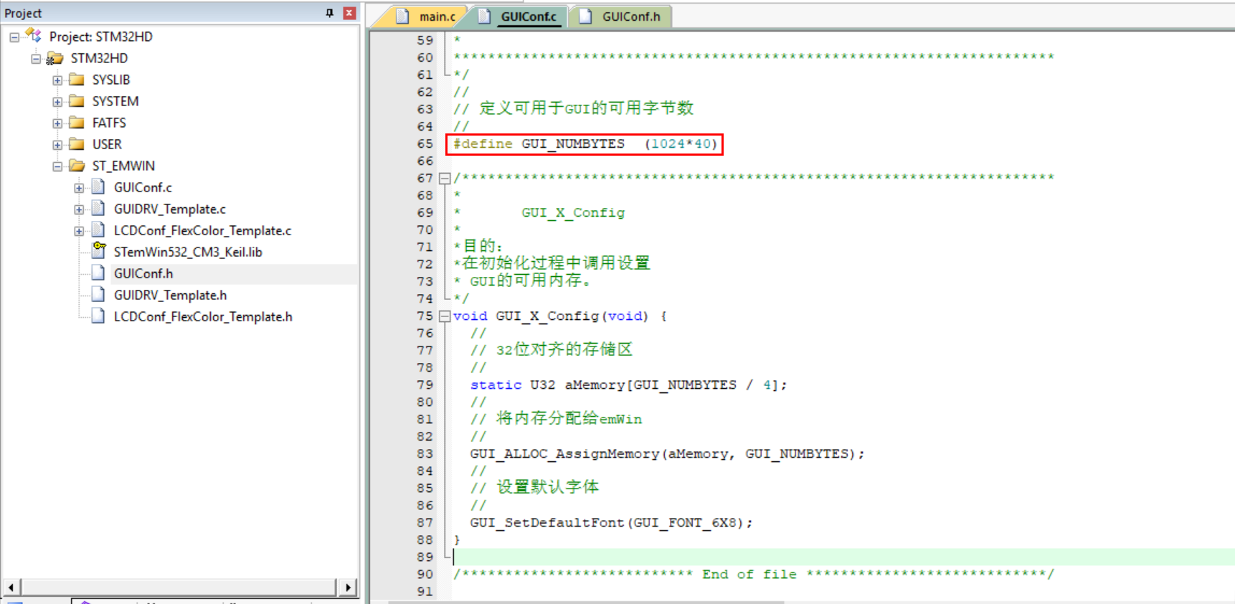Screen dimensions: 1235x604
Task: Place cursor on empty line 89
Action: pyautogui.click(x=843, y=557)
